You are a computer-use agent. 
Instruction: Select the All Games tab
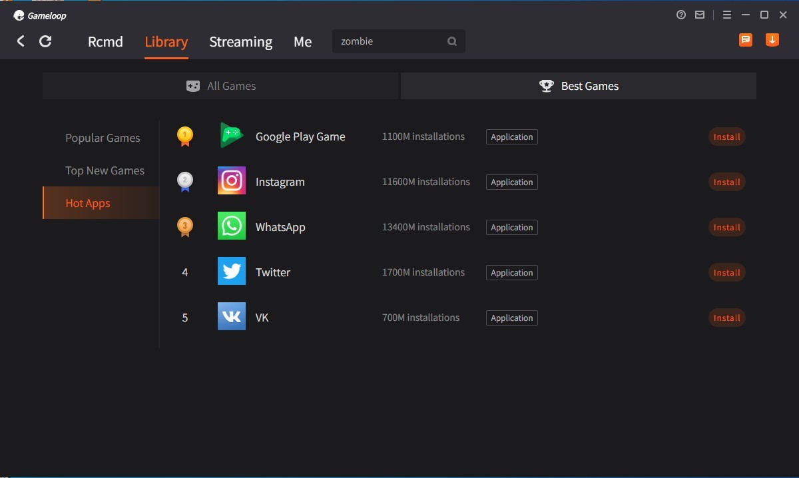[221, 86]
